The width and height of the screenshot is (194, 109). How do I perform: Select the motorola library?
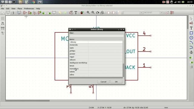click(96, 45)
